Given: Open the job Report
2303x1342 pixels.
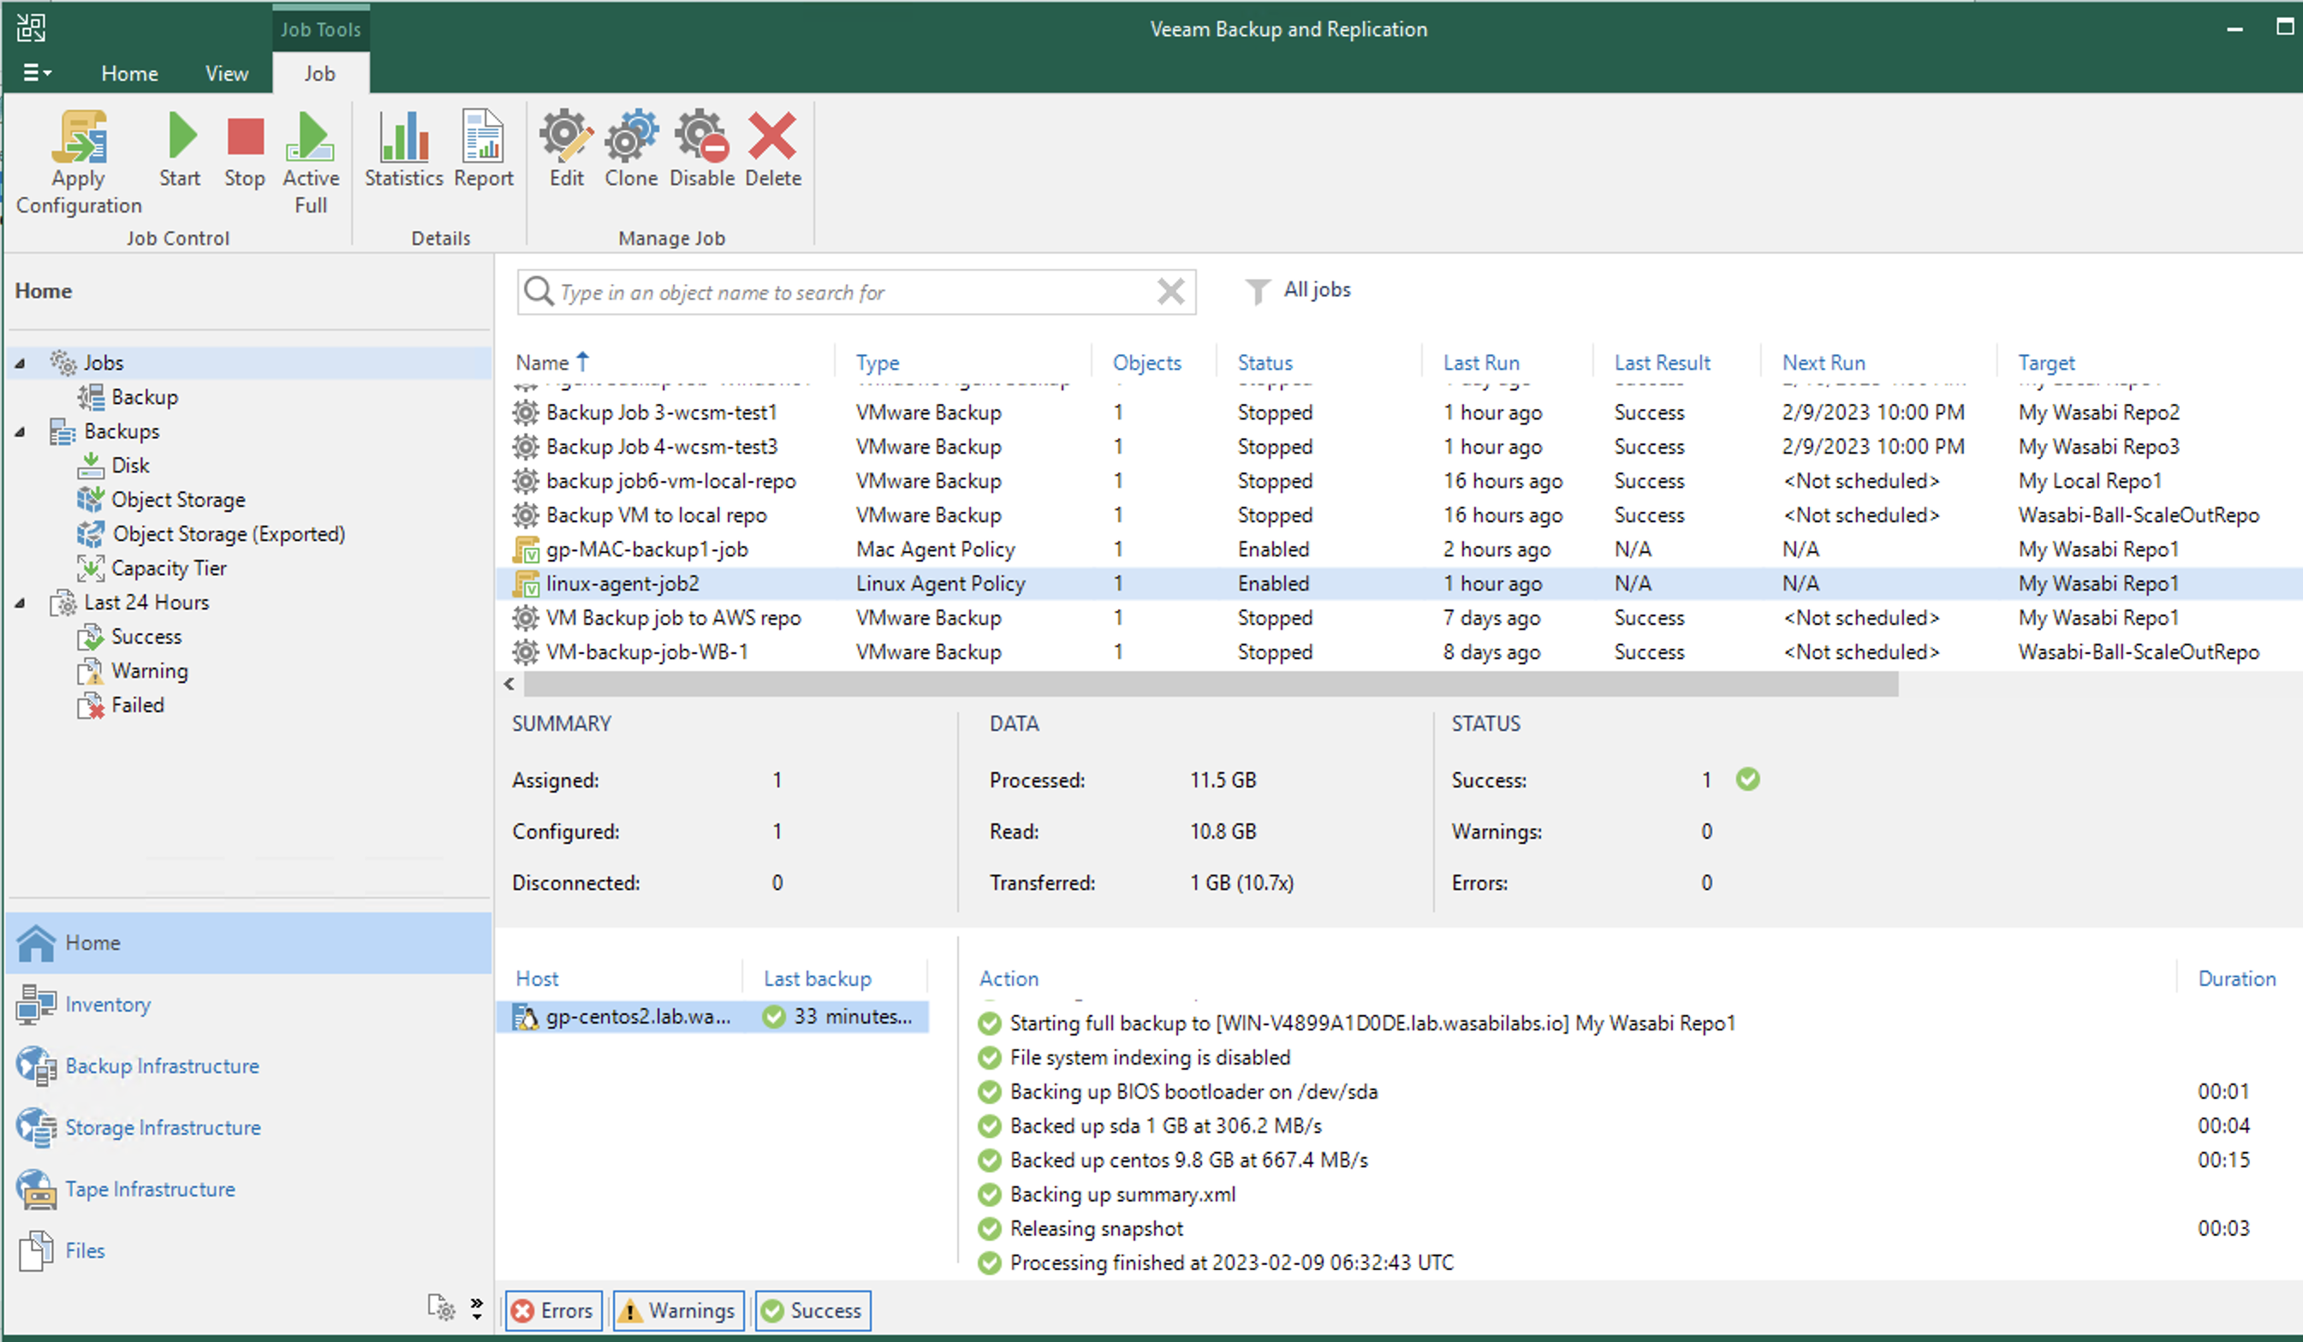Looking at the screenshot, I should pyautogui.click(x=484, y=150).
